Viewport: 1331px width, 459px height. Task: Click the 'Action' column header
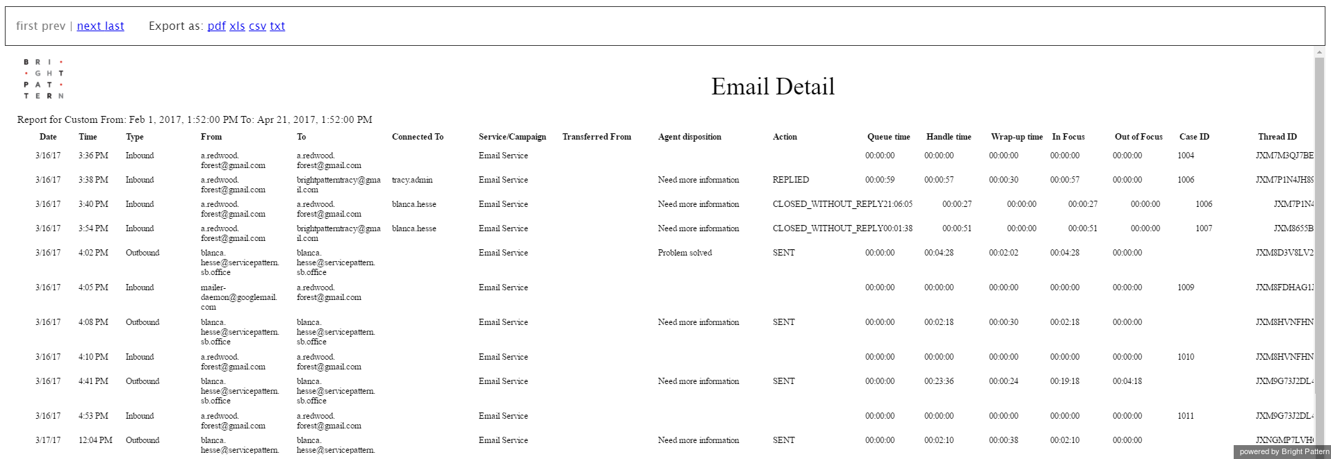point(785,137)
